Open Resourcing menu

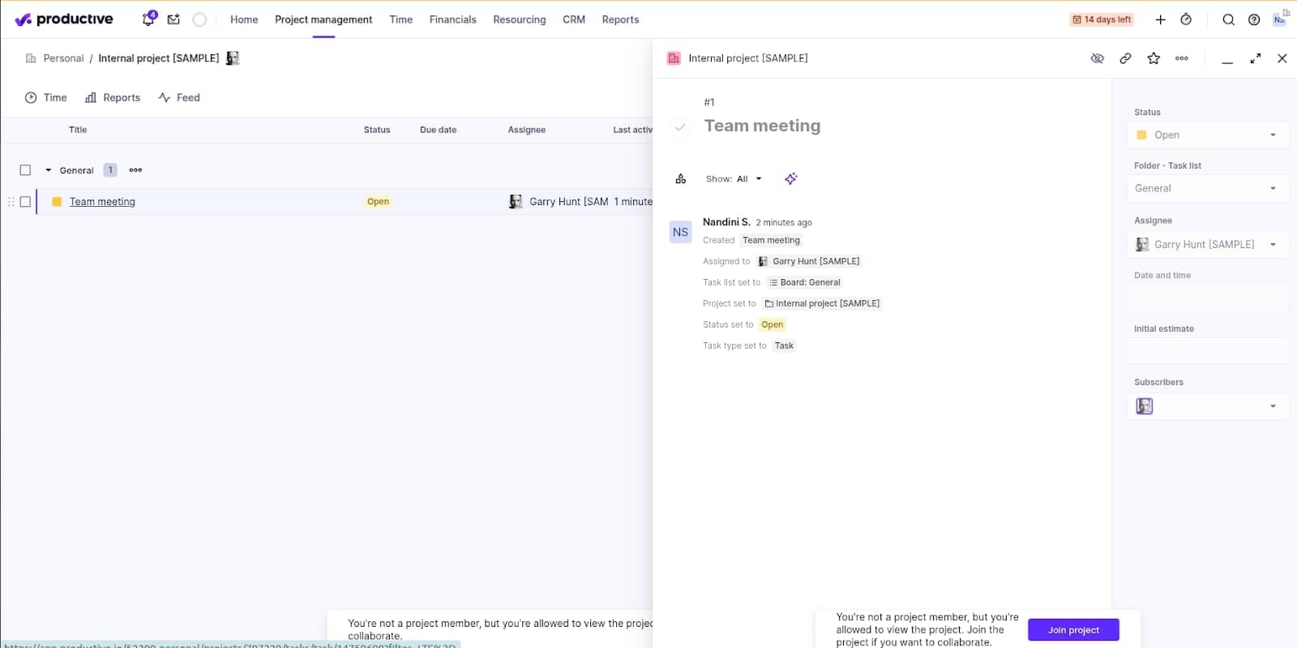(520, 19)
